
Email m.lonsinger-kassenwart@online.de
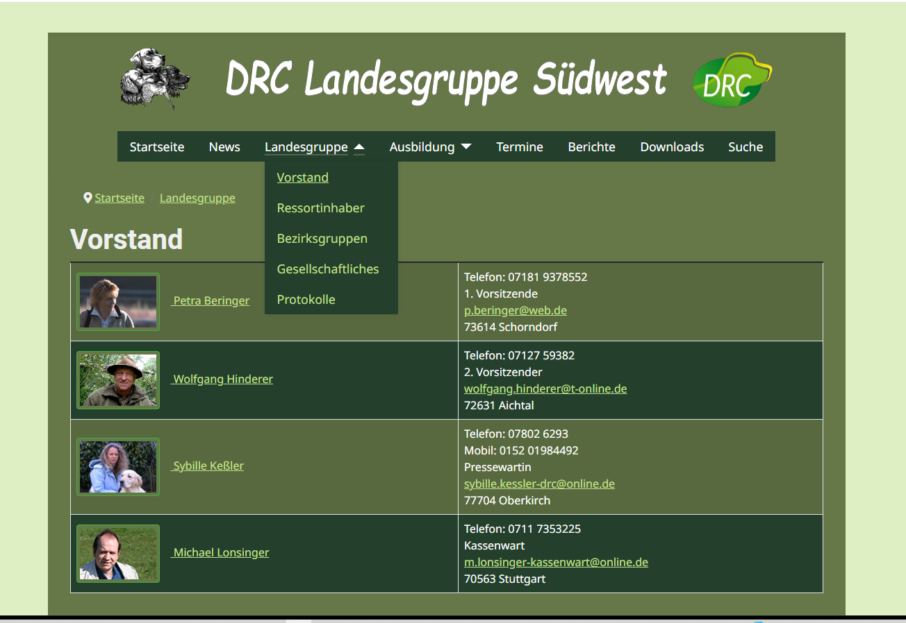click(556, 563)
